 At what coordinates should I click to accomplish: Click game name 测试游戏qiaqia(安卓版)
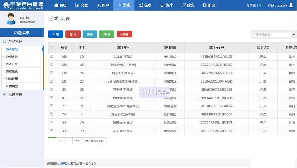(x=123, y=106)
